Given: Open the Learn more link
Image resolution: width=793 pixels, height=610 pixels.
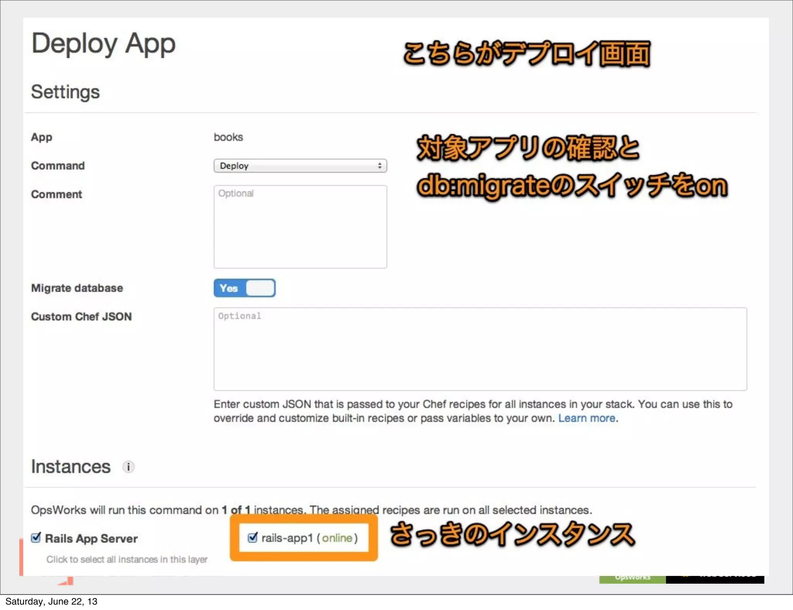Looking at the screenshot, I should [x=587, y=418].
